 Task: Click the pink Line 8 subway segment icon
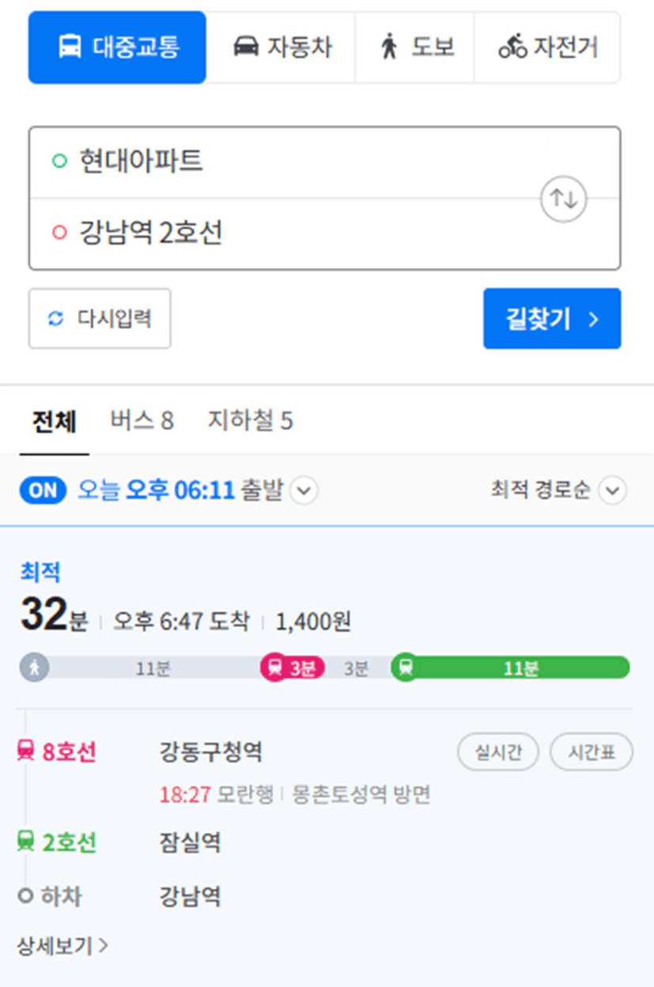point(274,667)
